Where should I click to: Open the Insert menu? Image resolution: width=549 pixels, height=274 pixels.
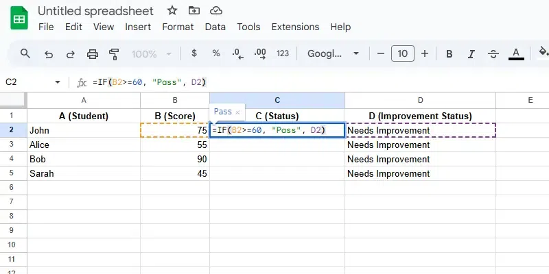[138, 27]
